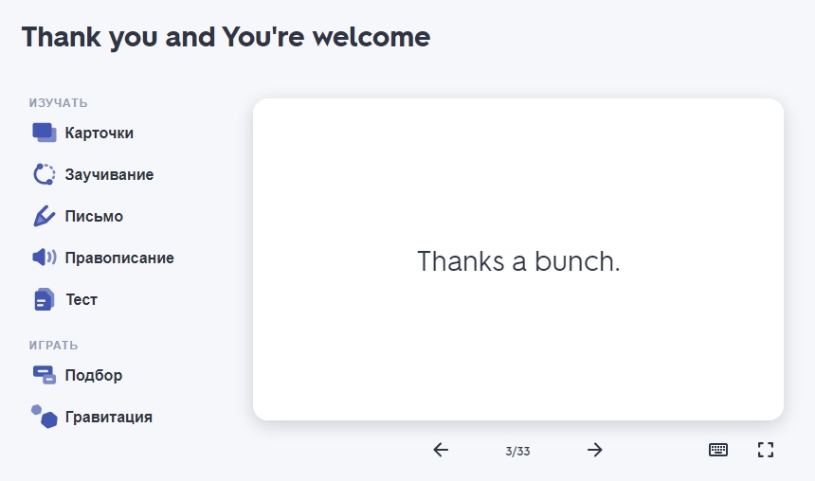Play the Гравитация game
Screen dimensions: 815x481
(109, 417)
